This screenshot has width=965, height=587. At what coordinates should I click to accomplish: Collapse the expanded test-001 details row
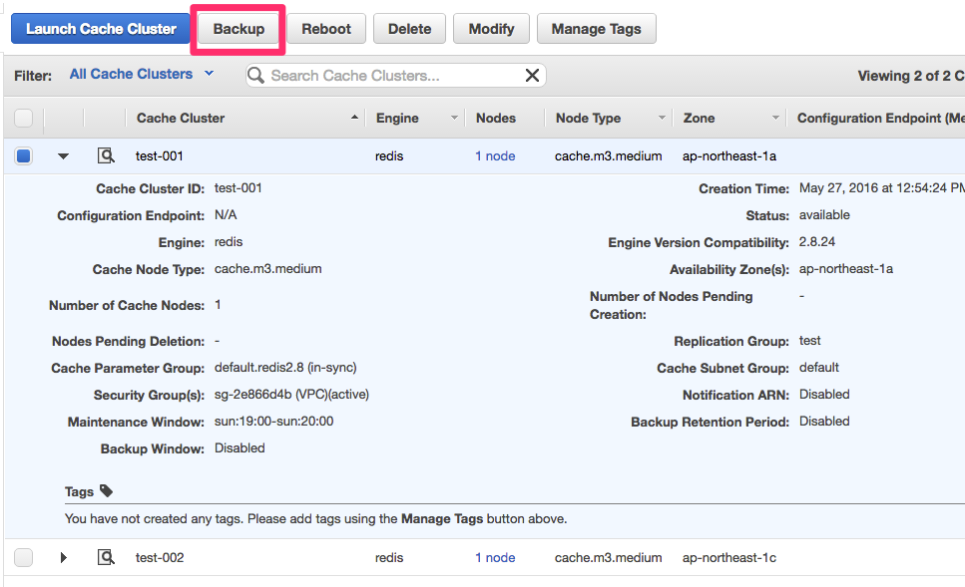(63, 155)
